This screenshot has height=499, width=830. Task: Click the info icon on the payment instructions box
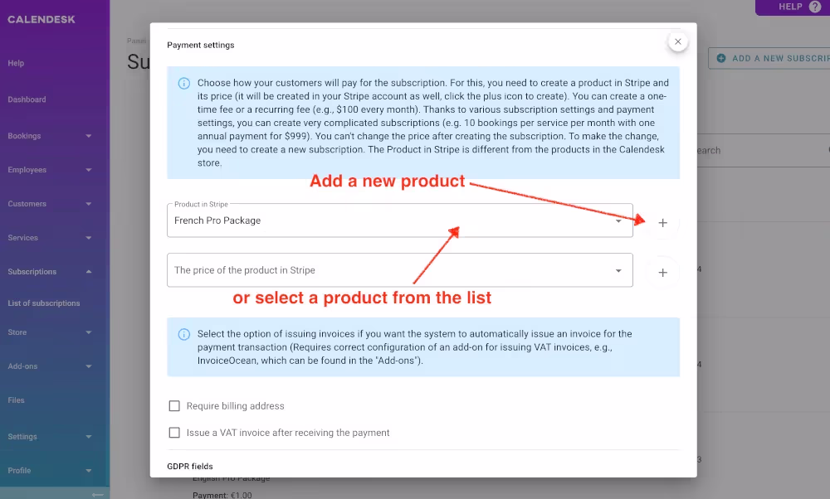(182, 83)
